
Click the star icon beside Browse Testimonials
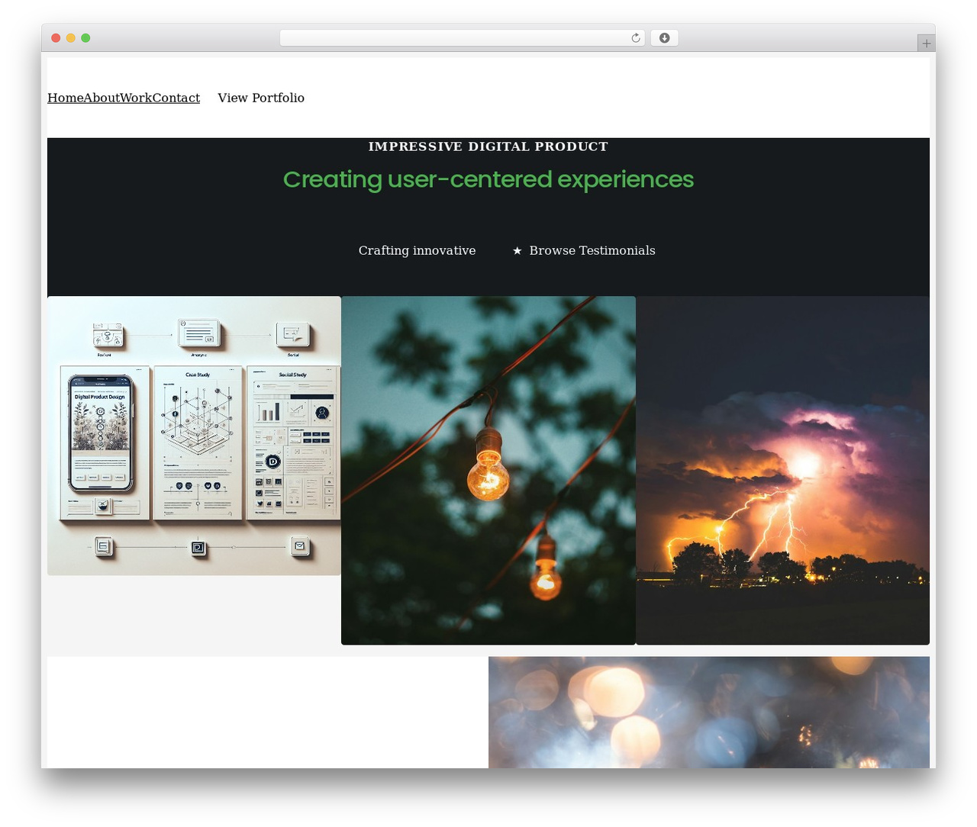pyautogui.click(x=517, y=250)
